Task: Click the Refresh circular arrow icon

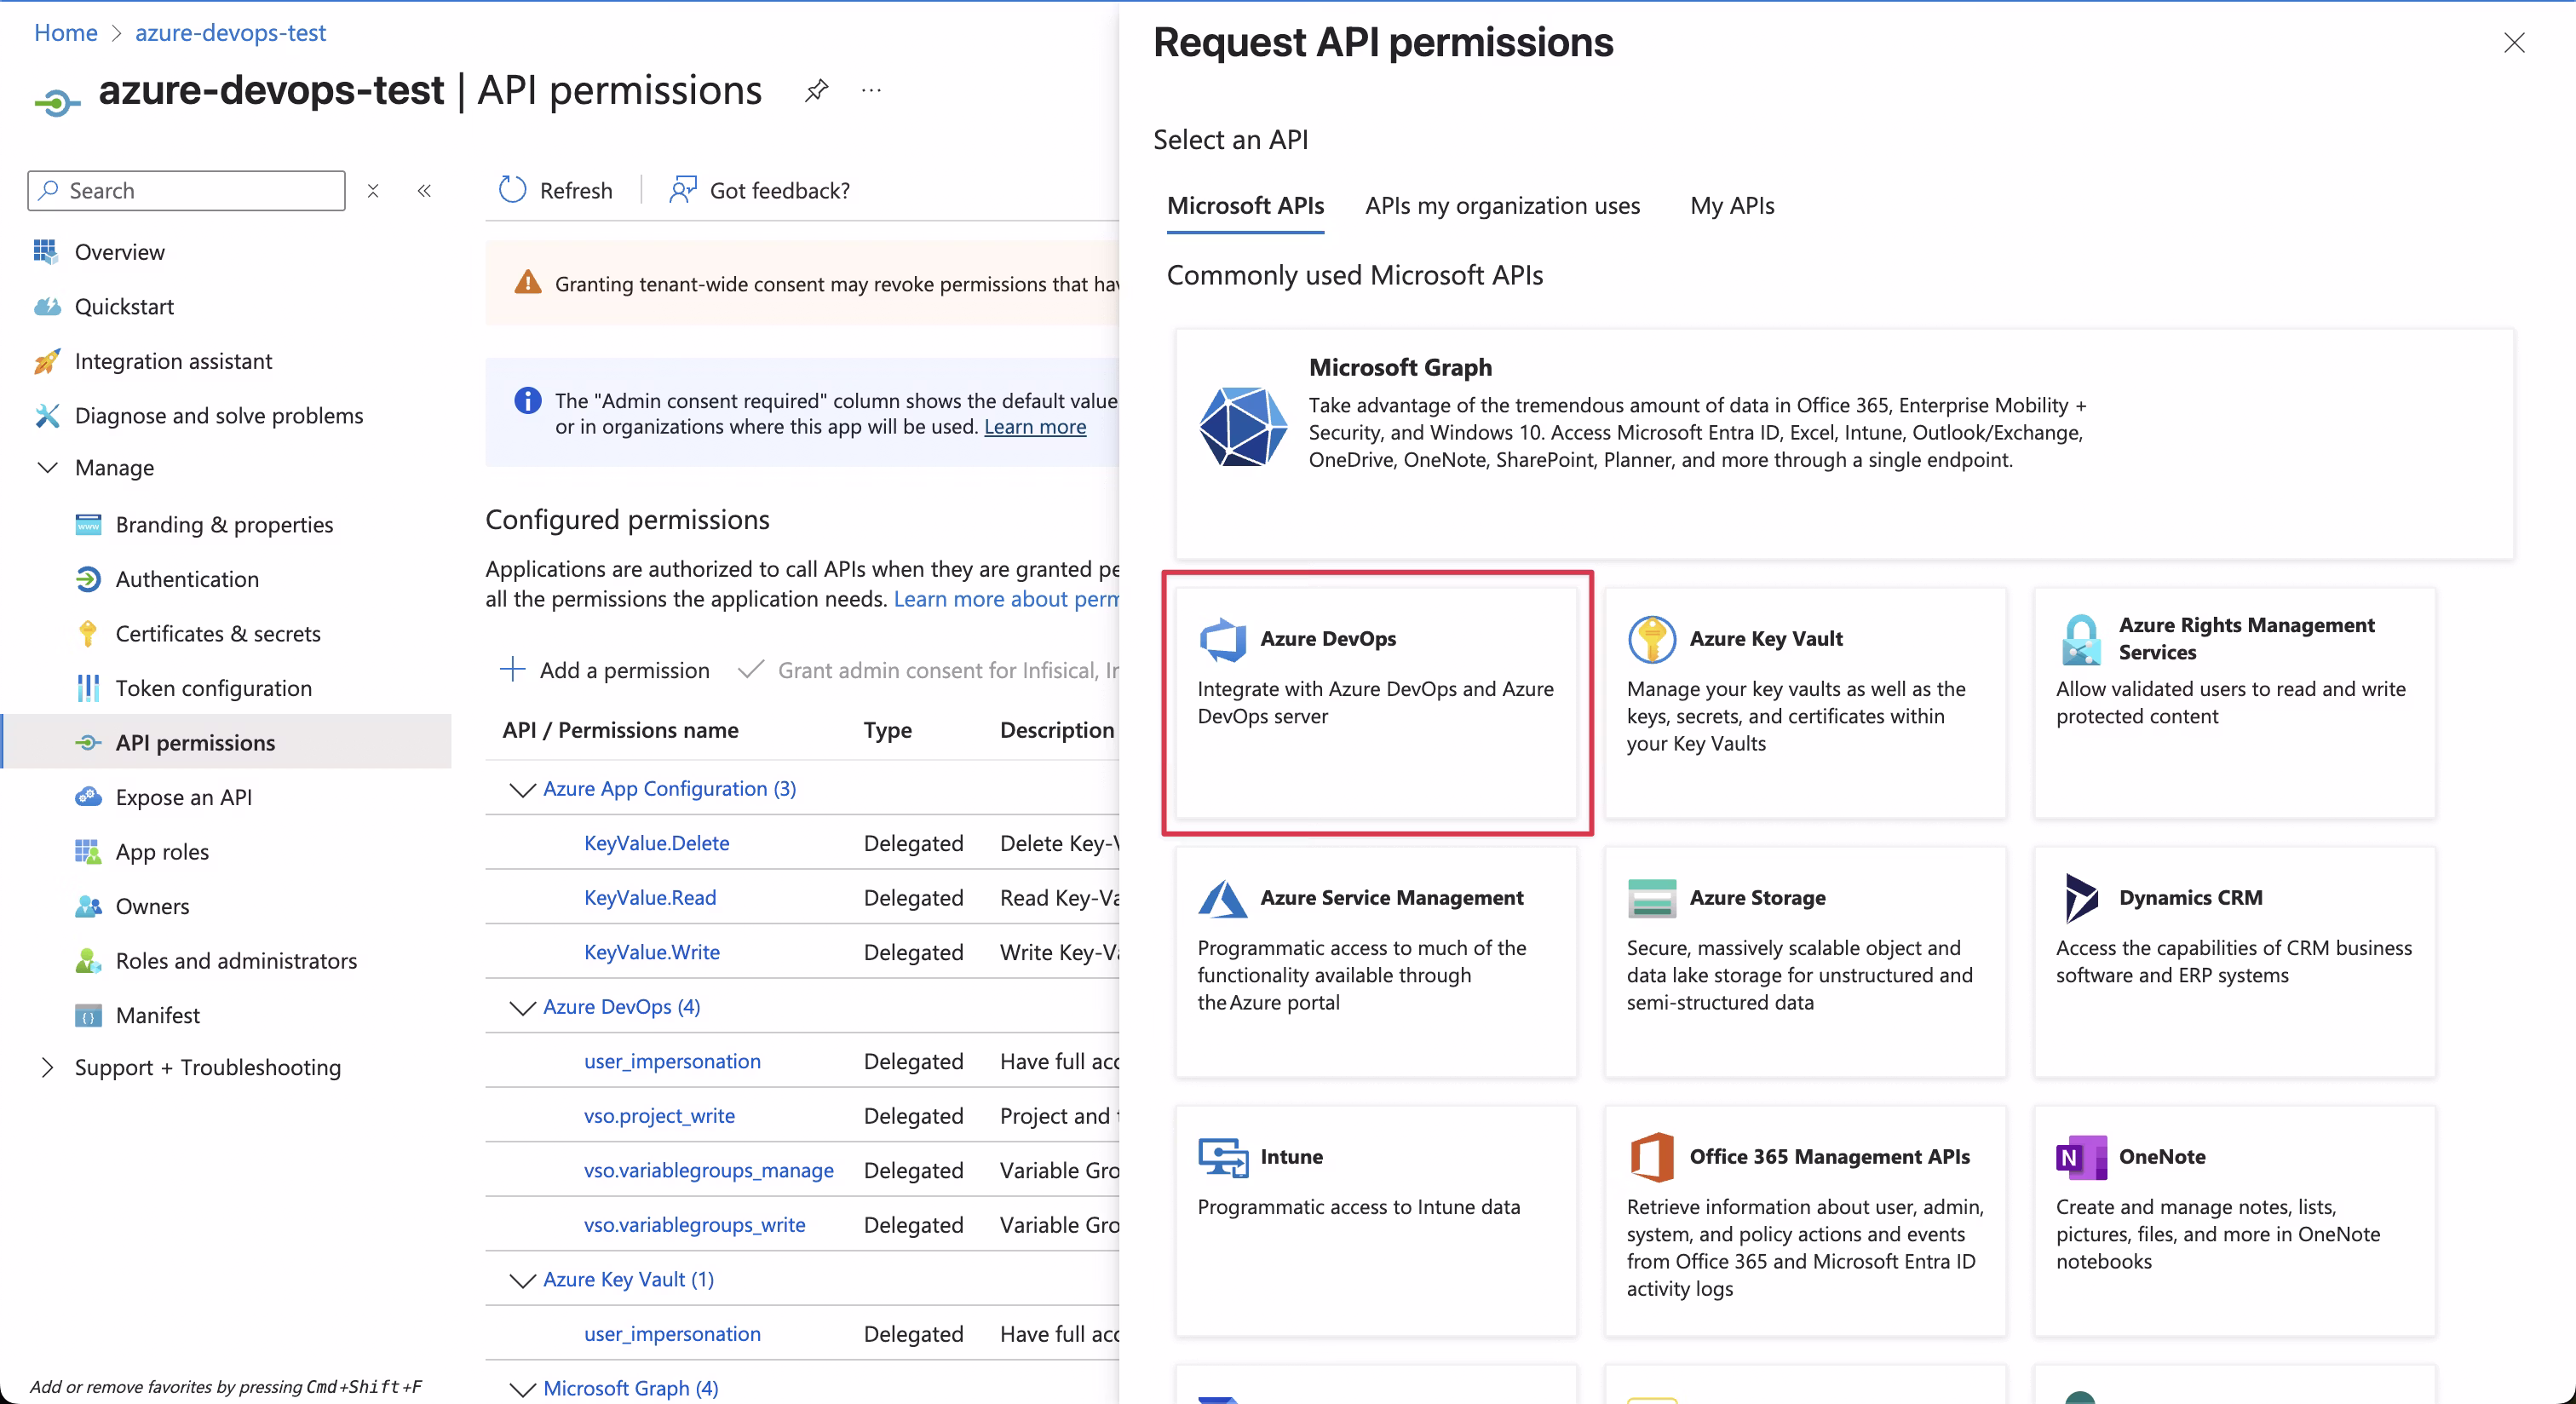Action: tap(512, 190)
